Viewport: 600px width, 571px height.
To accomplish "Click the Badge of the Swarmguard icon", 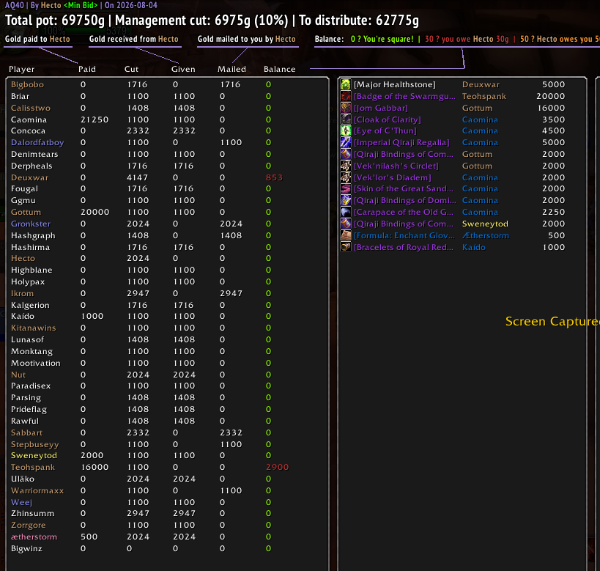I will 346,96.
